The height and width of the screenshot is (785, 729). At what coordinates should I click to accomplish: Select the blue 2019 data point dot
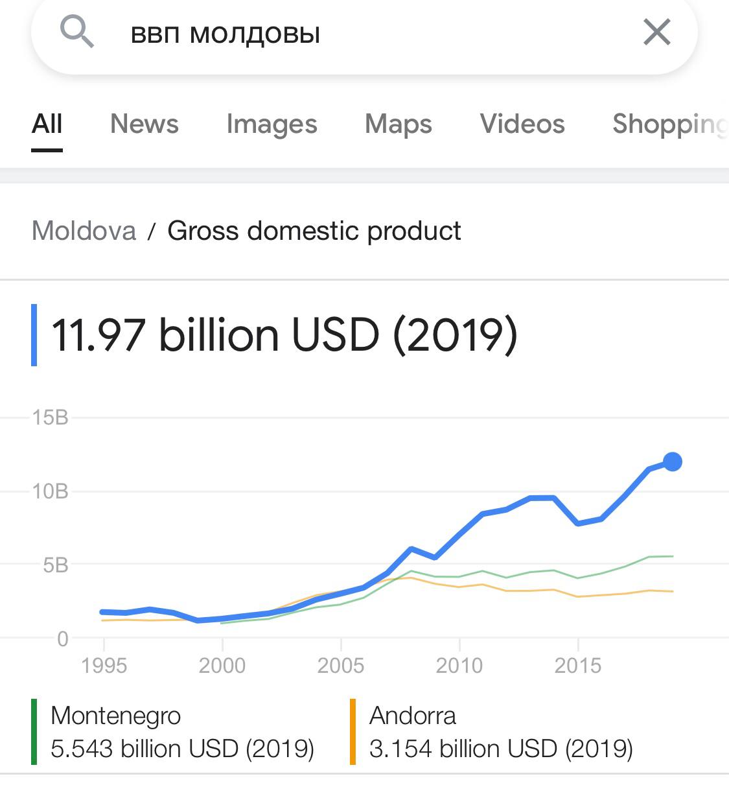(x=673, y=462)
